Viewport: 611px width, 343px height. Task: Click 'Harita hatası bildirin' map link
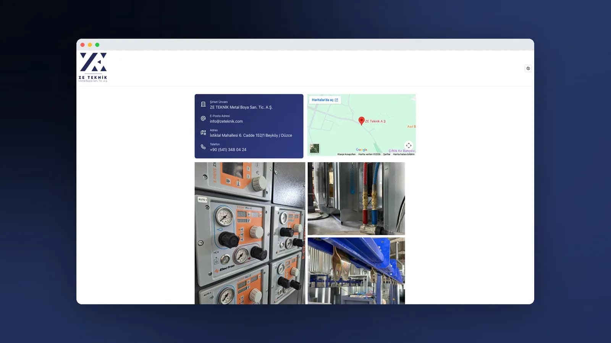(x=404, y=154)
